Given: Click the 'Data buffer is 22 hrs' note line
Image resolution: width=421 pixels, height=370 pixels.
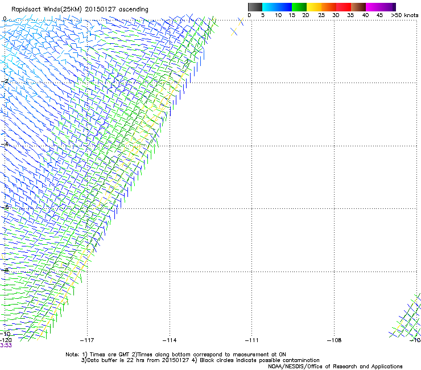Looking at the screenshot, I should (x=200, y=360).
